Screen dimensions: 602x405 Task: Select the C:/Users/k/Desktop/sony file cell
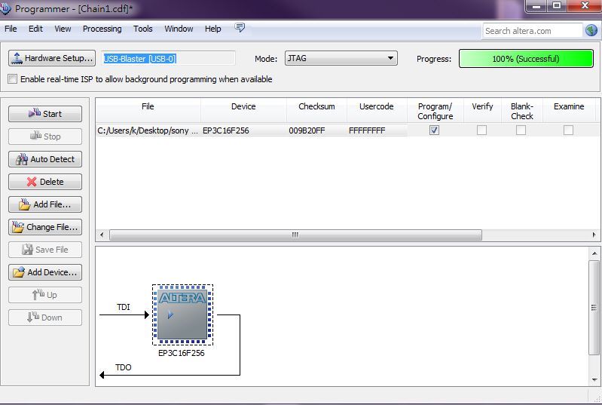point(148,130)
